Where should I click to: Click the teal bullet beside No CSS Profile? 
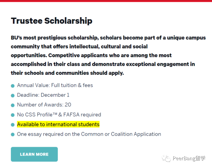point(13,115)
